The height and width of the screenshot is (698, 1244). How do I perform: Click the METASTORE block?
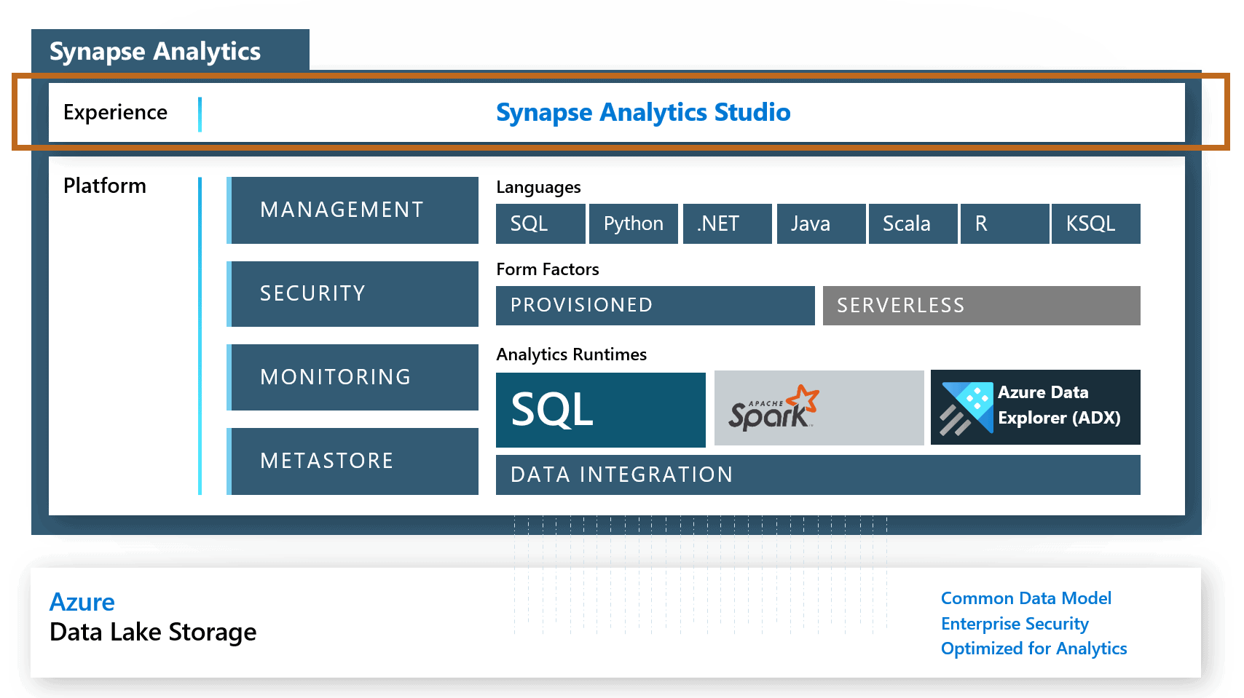[353, 461]
